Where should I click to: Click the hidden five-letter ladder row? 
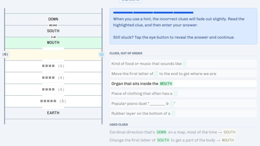53,101
